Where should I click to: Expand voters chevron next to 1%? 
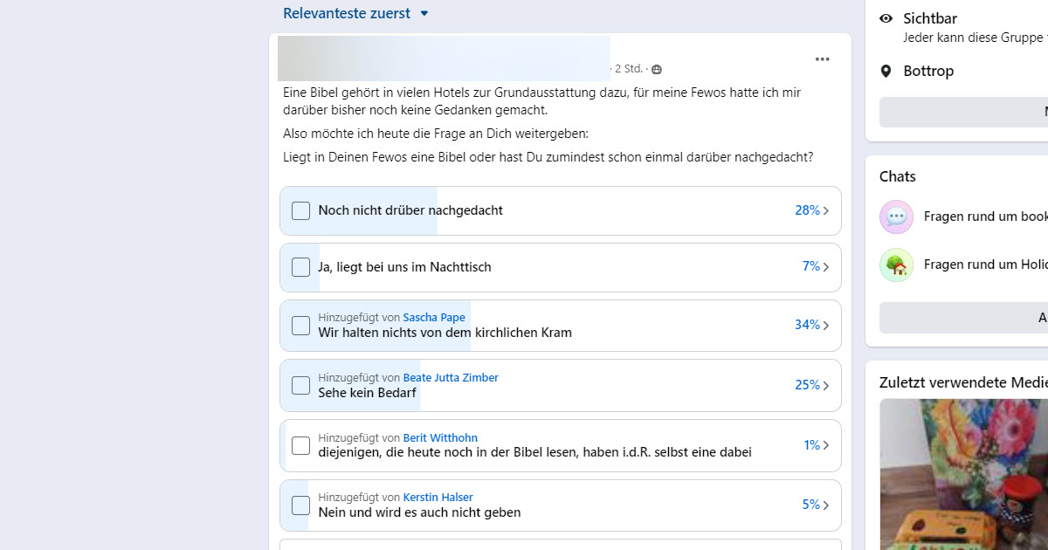pos(826,445)
